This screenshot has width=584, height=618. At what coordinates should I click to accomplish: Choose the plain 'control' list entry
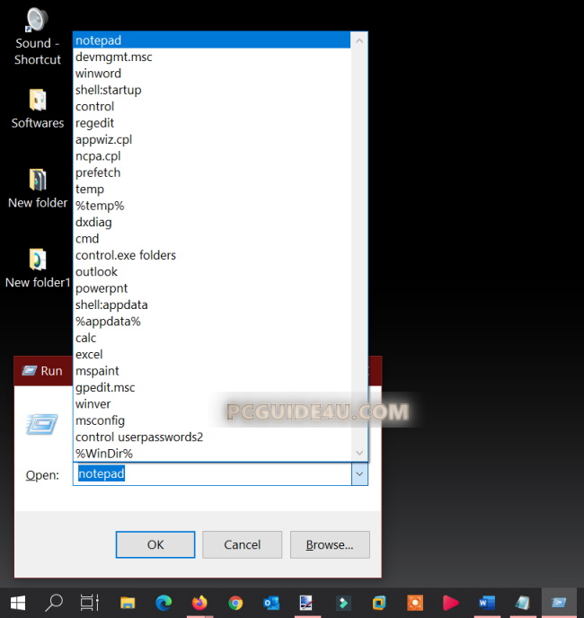click(212, 106)
